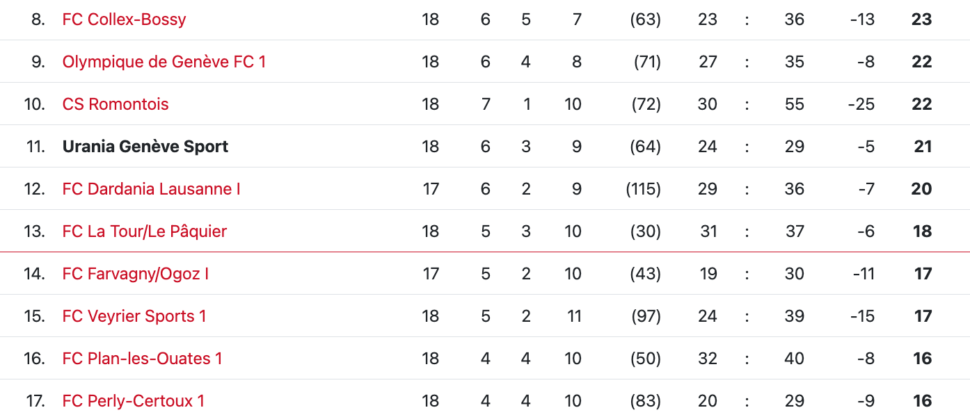
Task: Select the (115) value in parentheses
Action: 643,189
